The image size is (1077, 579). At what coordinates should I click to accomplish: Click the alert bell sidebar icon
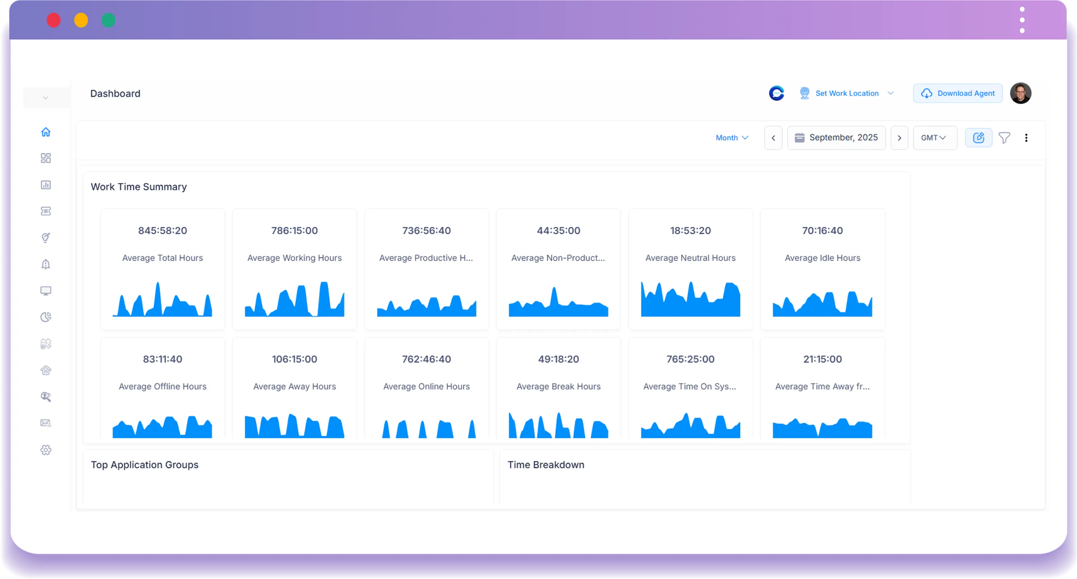[45, 264]
